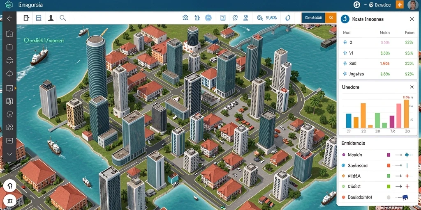Click the back arrow in left sidebar
The image size is (421, 210).
click(9, 18)
